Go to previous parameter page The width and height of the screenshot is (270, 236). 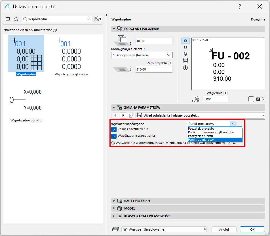pyautogui.click(x=115, y=115)
